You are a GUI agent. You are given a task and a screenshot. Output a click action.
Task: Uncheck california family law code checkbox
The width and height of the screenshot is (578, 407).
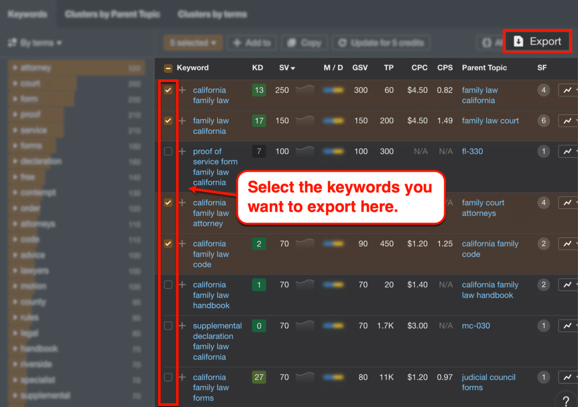point(168,244)
